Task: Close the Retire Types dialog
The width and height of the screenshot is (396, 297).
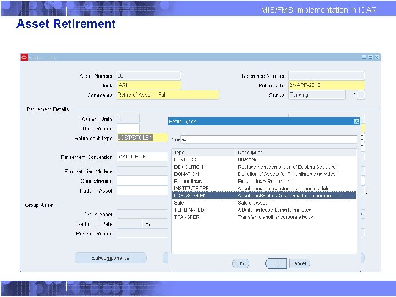Action: pos(356,122)
